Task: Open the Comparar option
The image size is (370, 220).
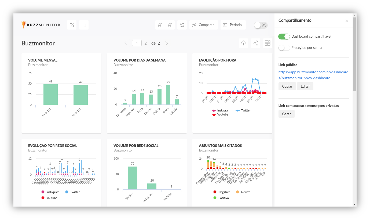Action: coord(203,25)
